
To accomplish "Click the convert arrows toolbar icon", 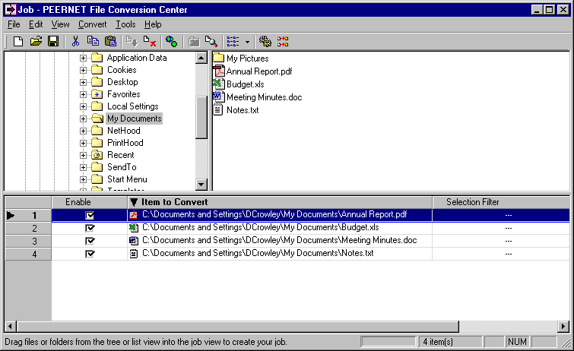I will (283, 41).
